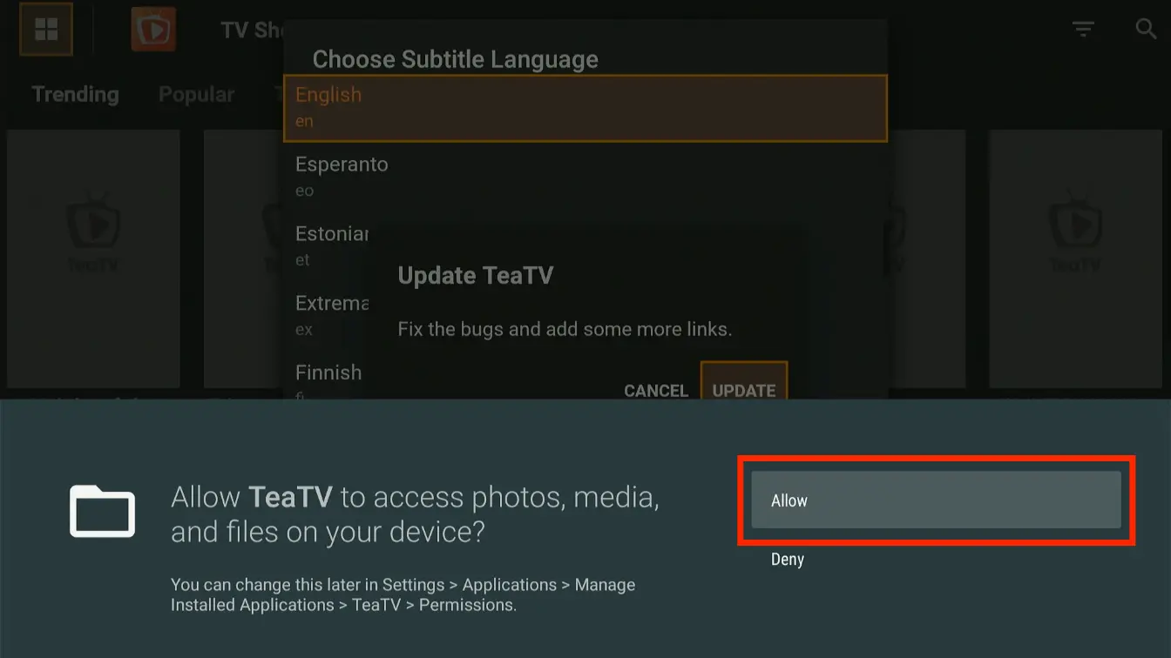Click UPDATE to install TeaTV update
This screenshot has width=1171, height=658.
744,390
